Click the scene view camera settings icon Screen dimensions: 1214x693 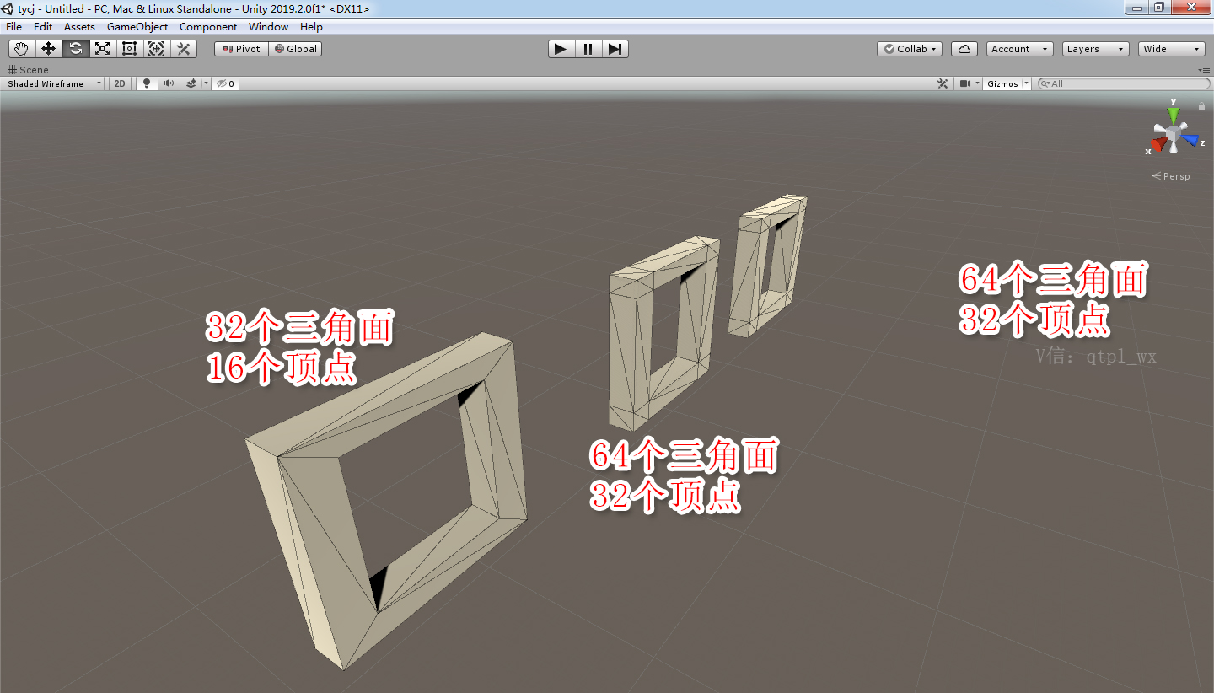966,83
